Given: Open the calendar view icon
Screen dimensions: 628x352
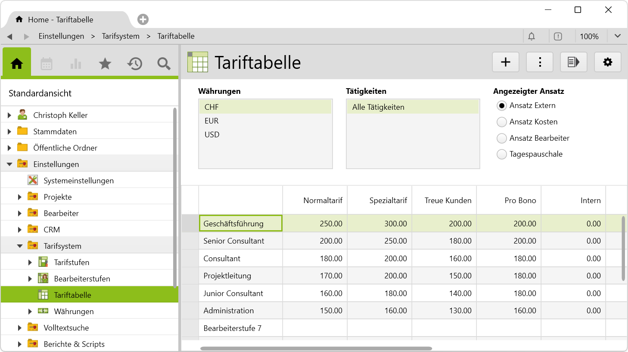Looking at the screenshot, I should (x=47, y=64).
